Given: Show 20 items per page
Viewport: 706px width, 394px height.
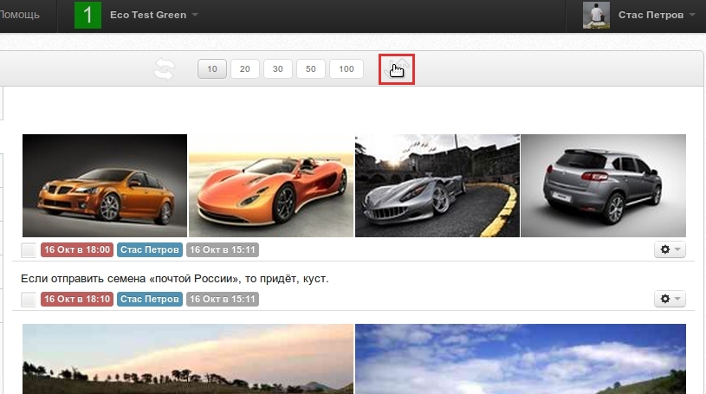Looking at the screenshot, I should tap(244, 69).
